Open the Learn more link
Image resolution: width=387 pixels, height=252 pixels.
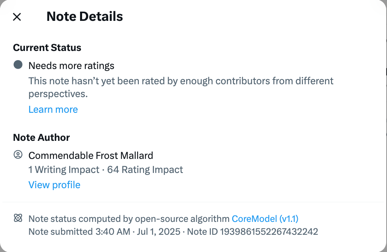(53, 110)
